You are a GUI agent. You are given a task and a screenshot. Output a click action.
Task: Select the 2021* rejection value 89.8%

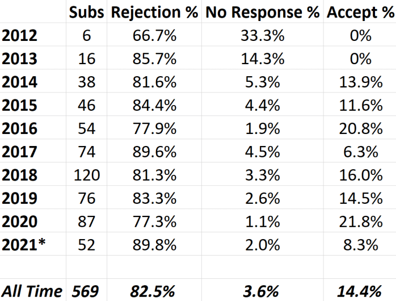coord(151,244)
